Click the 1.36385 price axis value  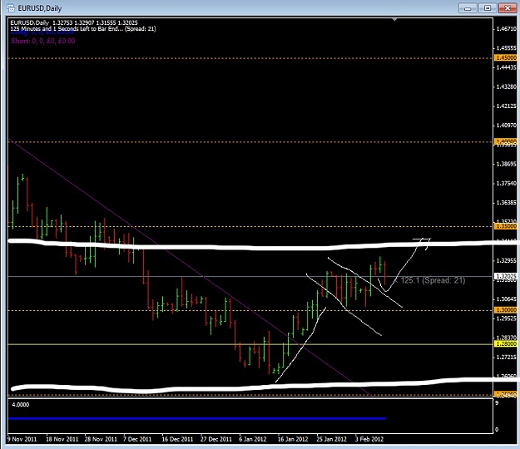point(506,202)
